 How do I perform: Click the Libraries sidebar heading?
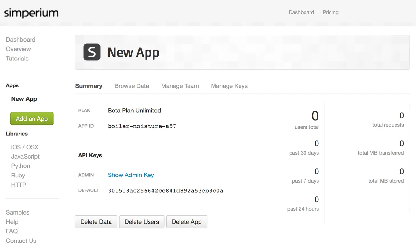pos(17,134)
